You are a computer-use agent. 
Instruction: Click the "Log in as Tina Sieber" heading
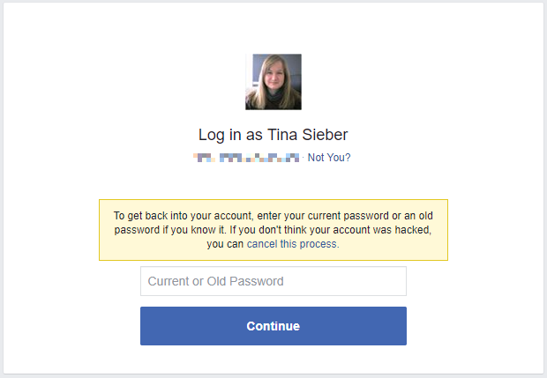click(x=273, y=135)
